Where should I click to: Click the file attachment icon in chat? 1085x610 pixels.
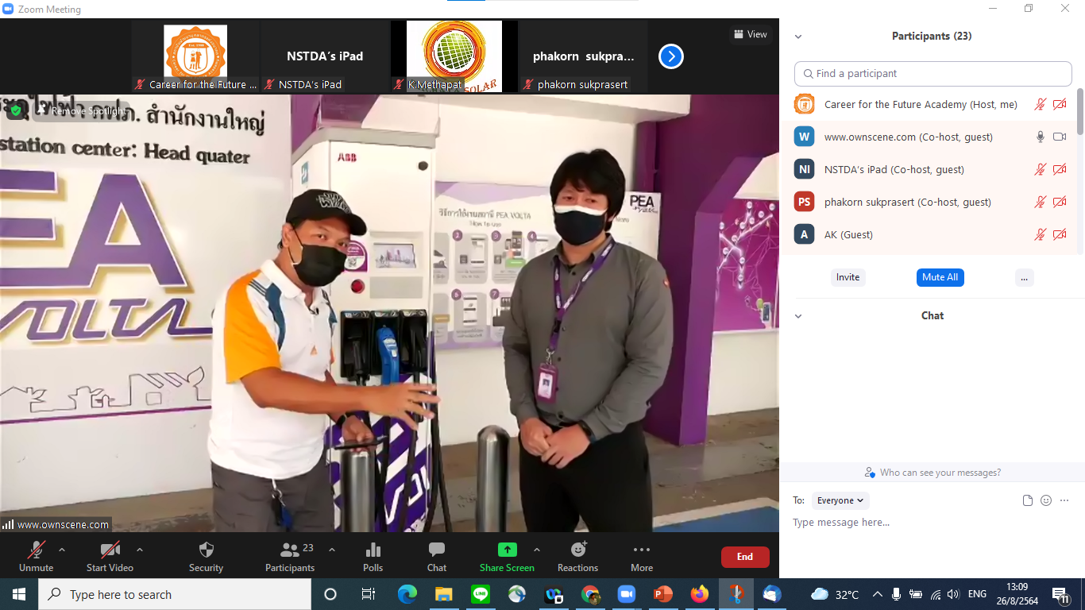point(1028,500)
